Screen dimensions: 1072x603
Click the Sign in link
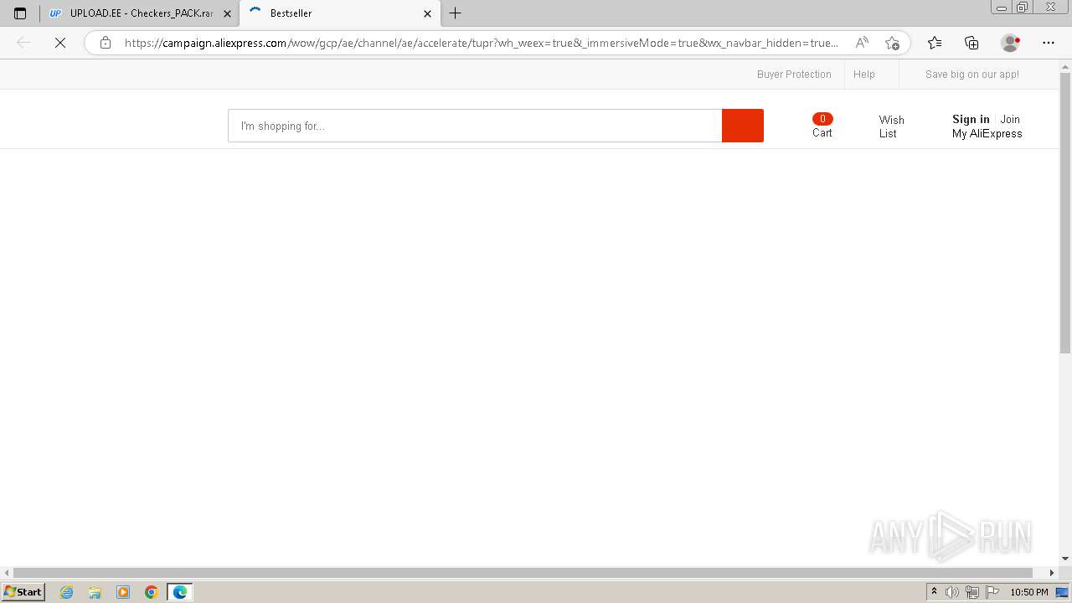(971, 119)
